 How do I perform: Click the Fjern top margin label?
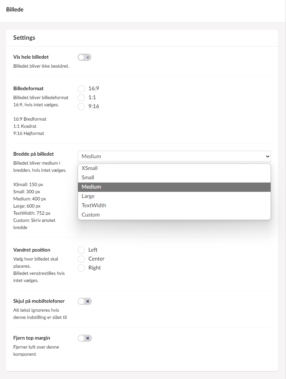[31, 338]
